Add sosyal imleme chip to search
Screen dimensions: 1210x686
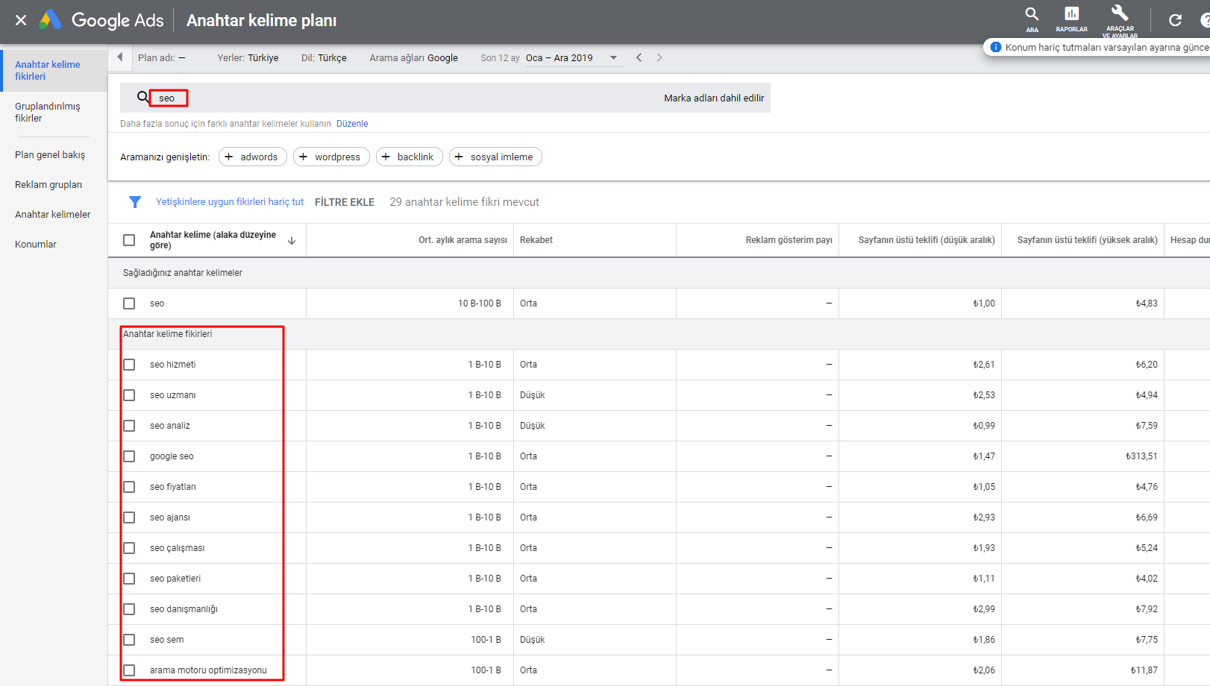click(495, 157)
